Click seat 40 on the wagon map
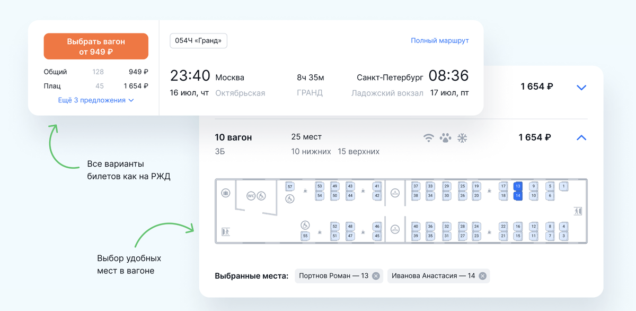 point(416,227)
